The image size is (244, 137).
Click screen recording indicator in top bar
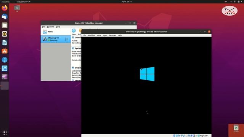tap(226, 2)
